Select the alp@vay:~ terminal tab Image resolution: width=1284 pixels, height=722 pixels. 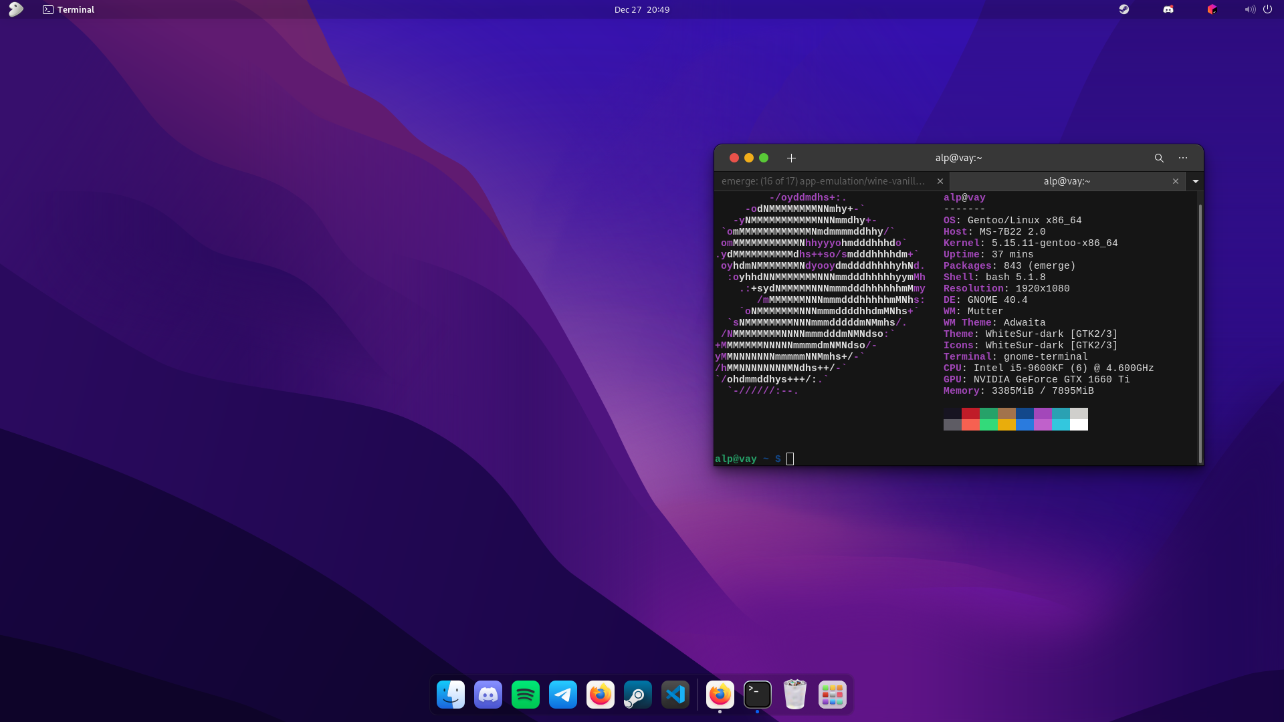1066,181
